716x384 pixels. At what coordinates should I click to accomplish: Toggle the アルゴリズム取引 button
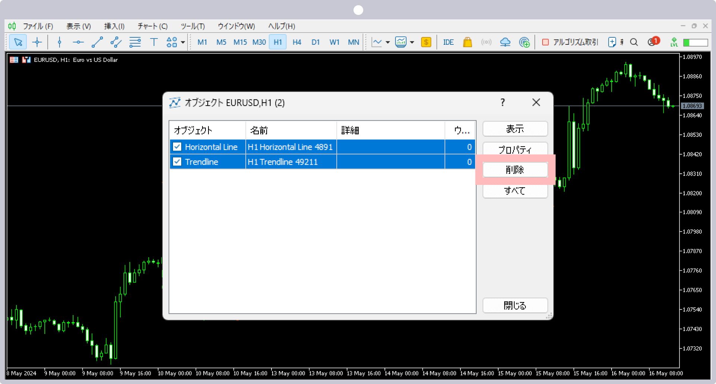click(x=570, y=42)
